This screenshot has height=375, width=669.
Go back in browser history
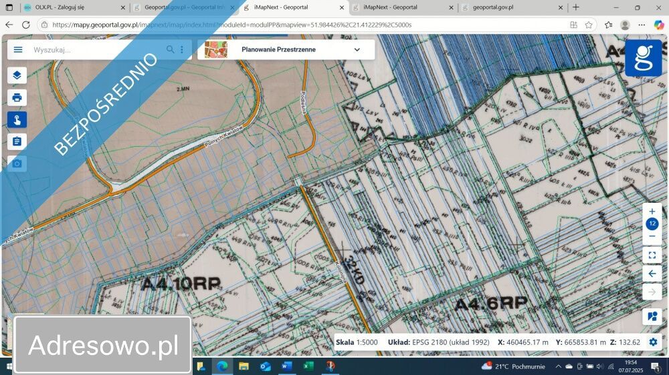9,25
